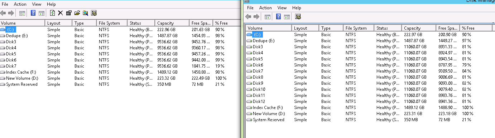Select the Disk7 row showing 19 % free
Viewport: 495px width, 138px height.
(x=120, y=66)
